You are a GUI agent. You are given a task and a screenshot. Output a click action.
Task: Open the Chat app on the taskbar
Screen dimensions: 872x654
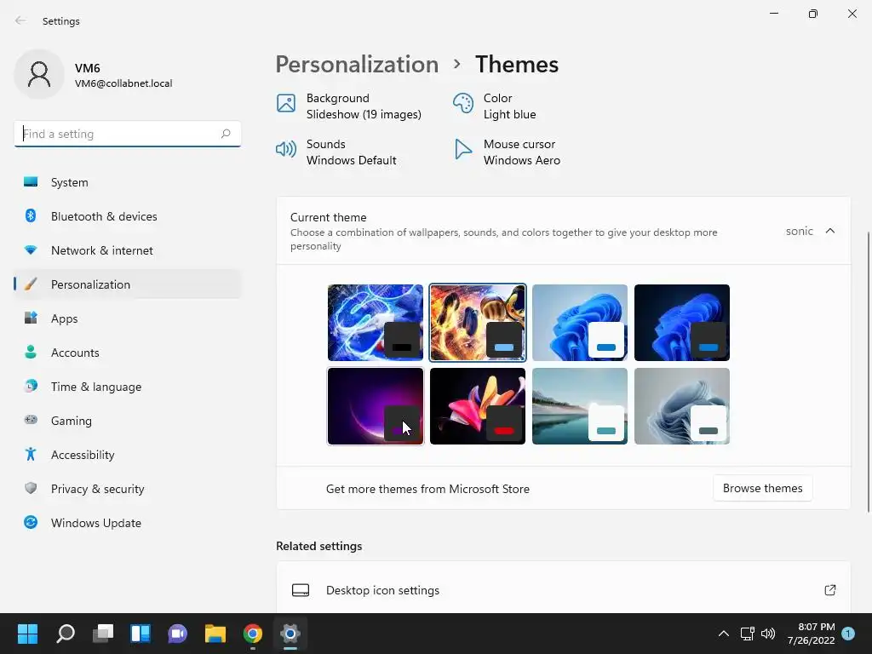point(177,634)
